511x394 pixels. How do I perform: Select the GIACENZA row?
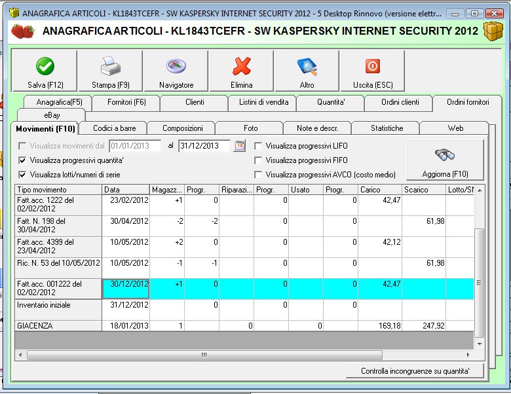(x=244, y=326)
